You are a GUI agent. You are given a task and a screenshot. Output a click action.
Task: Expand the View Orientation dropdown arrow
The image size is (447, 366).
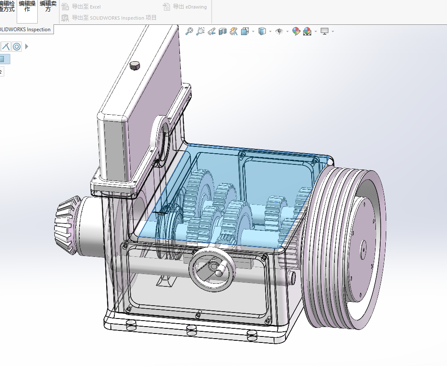(253, 31)
